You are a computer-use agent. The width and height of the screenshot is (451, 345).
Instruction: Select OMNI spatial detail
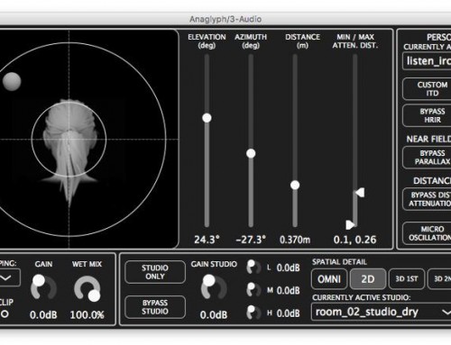[329, 279]
